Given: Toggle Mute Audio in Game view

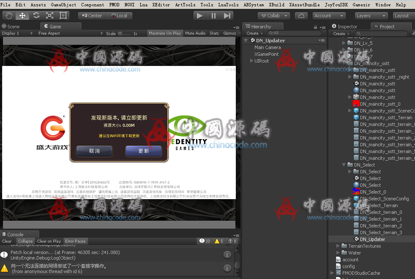Looking at the screenshot, I should click(x=195, y=33).
